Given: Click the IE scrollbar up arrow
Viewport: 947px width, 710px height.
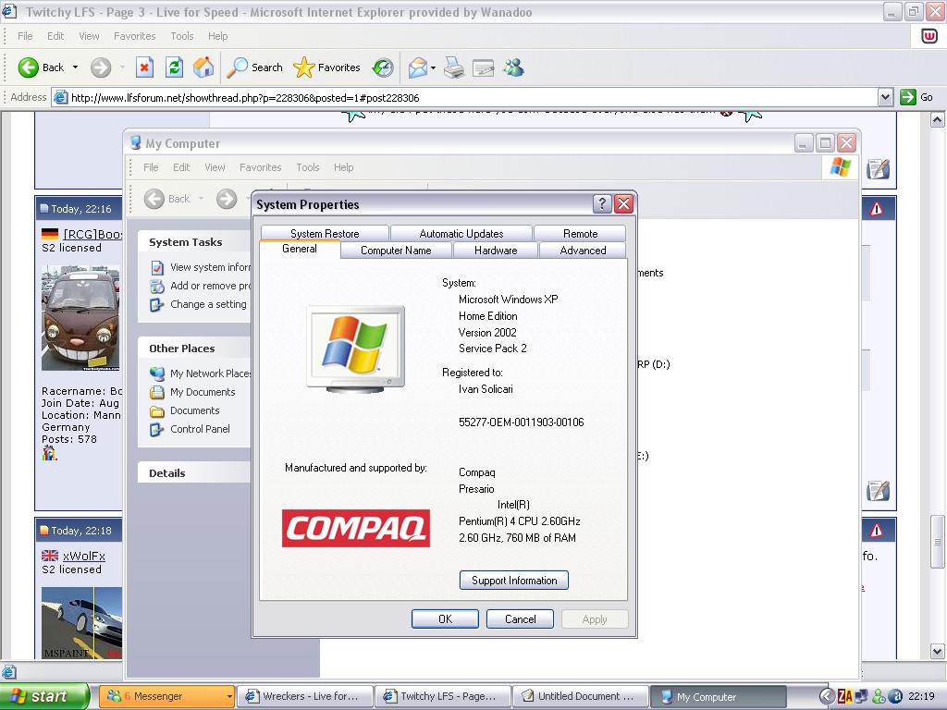Looking at the screenshot, I should click(938, 119).
